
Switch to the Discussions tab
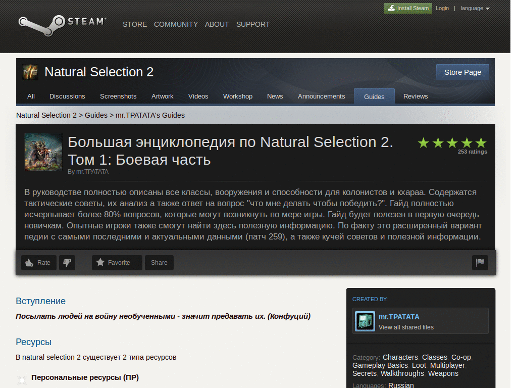point(67,96)
